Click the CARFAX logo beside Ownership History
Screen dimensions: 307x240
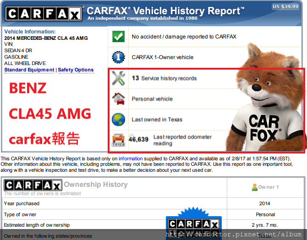click(x=33, y=185)
